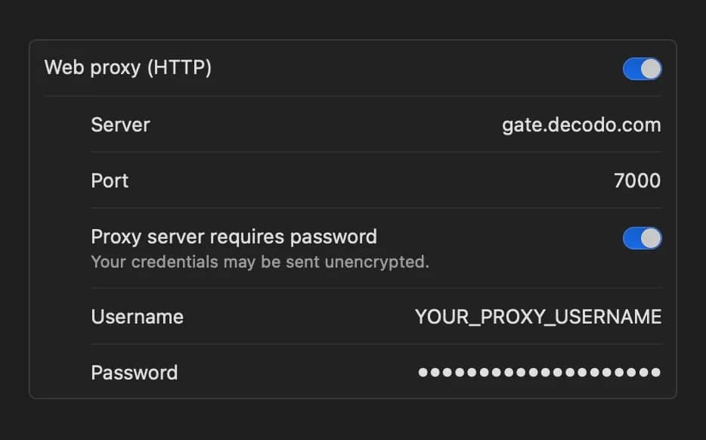Click the Web proxy (HTTP) heading label
The height and width of the screenshot is (440, 706).
pyautogui.click(x=128, y=68)
